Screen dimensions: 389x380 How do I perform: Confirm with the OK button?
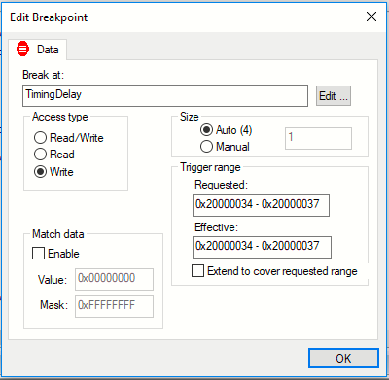click(343, 359)
